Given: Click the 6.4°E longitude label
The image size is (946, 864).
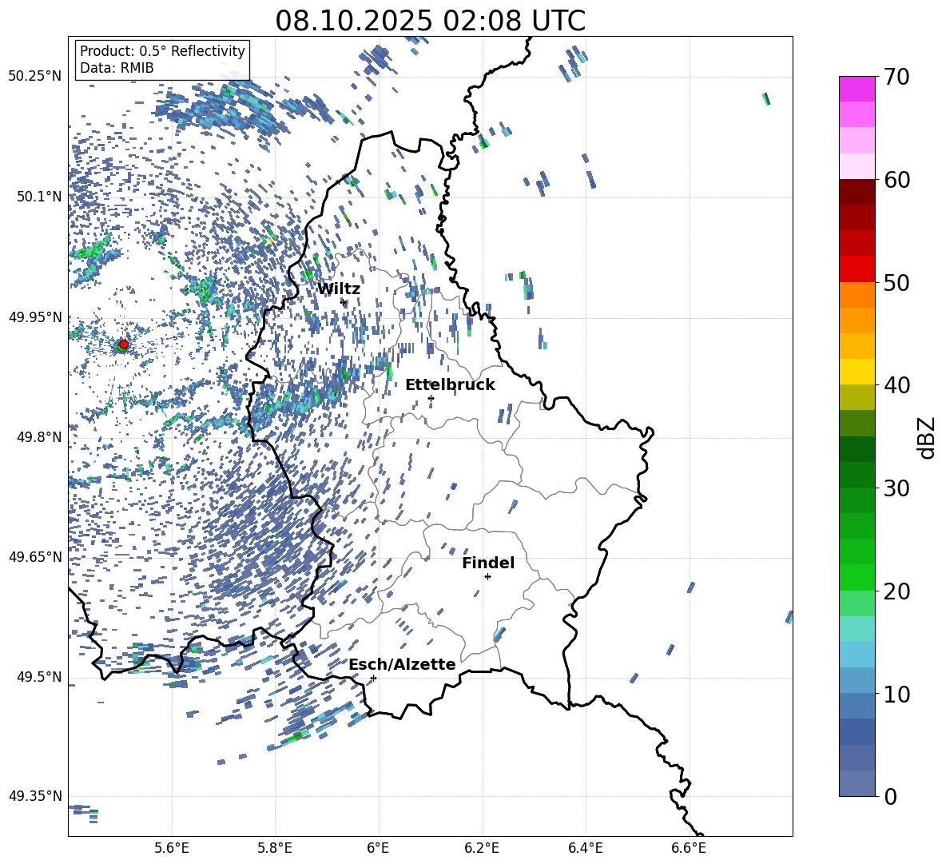Looking at the screenshot, I should [x=585, y=848].
